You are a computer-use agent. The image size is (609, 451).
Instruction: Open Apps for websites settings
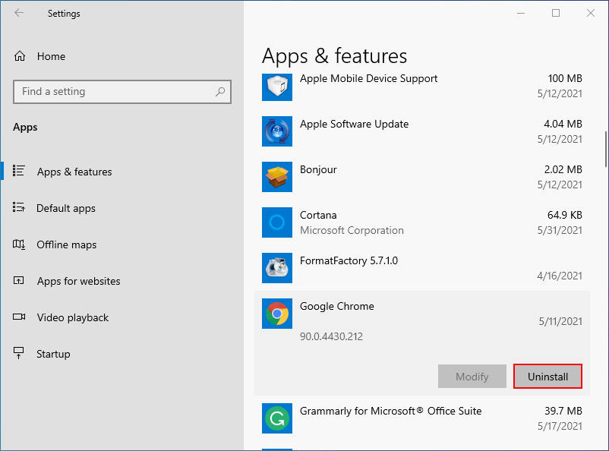tap(78, 281)
